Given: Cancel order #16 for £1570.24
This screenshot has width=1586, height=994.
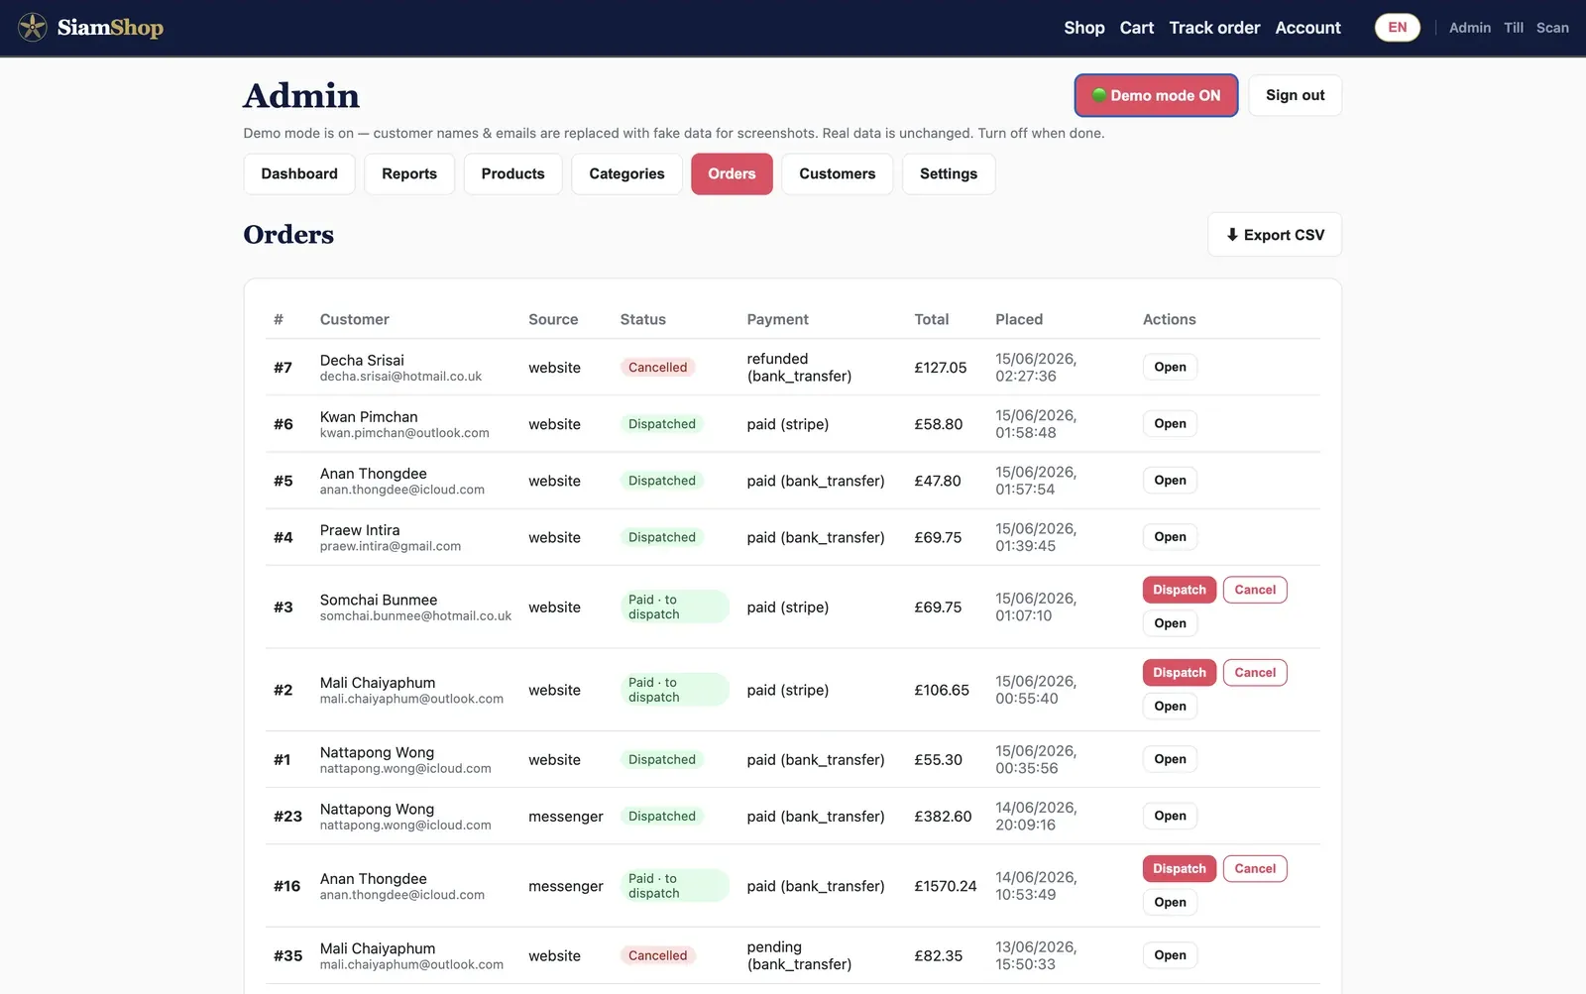Looking at the screenshot, I should [1255, 868].
